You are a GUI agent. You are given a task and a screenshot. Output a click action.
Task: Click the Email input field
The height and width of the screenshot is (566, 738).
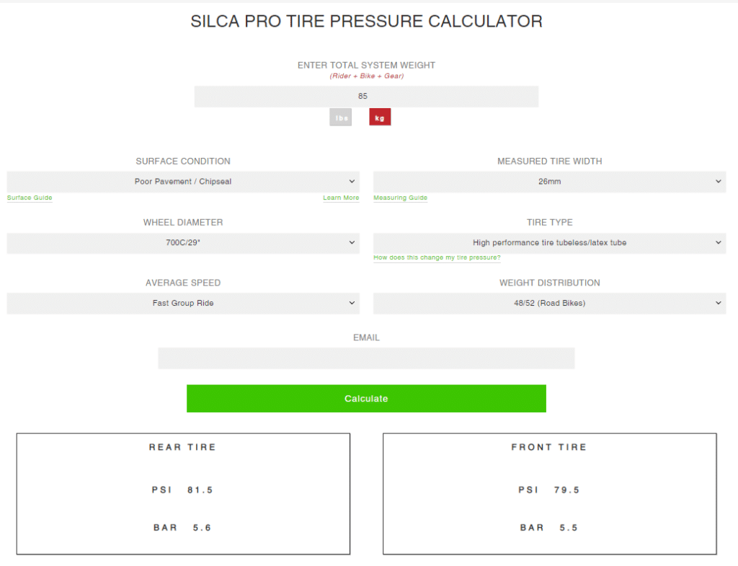[366, 358]
